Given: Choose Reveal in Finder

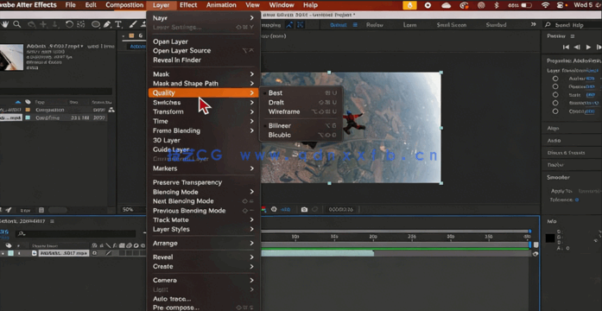Looking at the screenshot, I should click(204, 60).
